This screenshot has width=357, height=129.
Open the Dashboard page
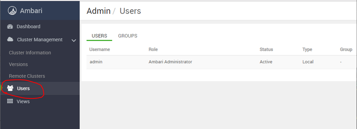point(29,27)
